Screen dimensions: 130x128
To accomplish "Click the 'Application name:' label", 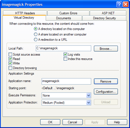I will click(20, 81).
